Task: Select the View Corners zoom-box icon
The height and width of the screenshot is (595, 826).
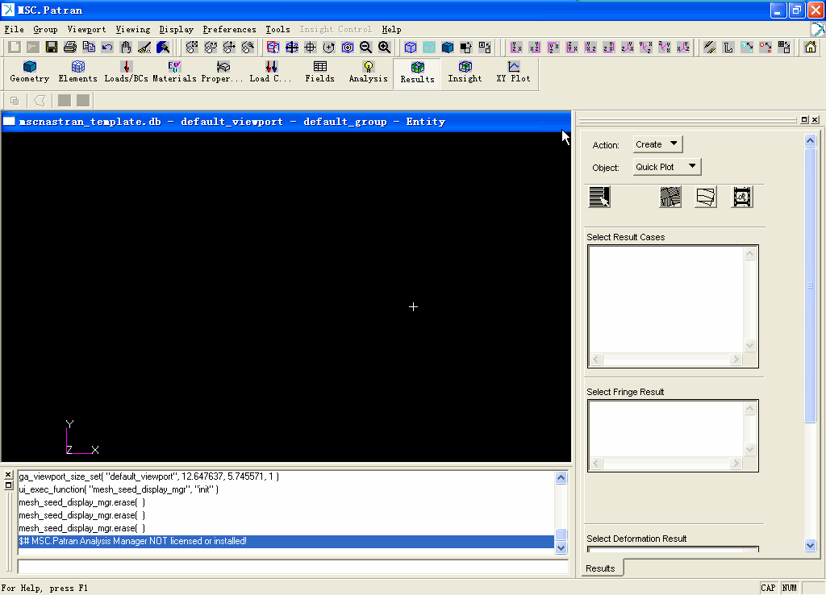Action: (273, 48)
